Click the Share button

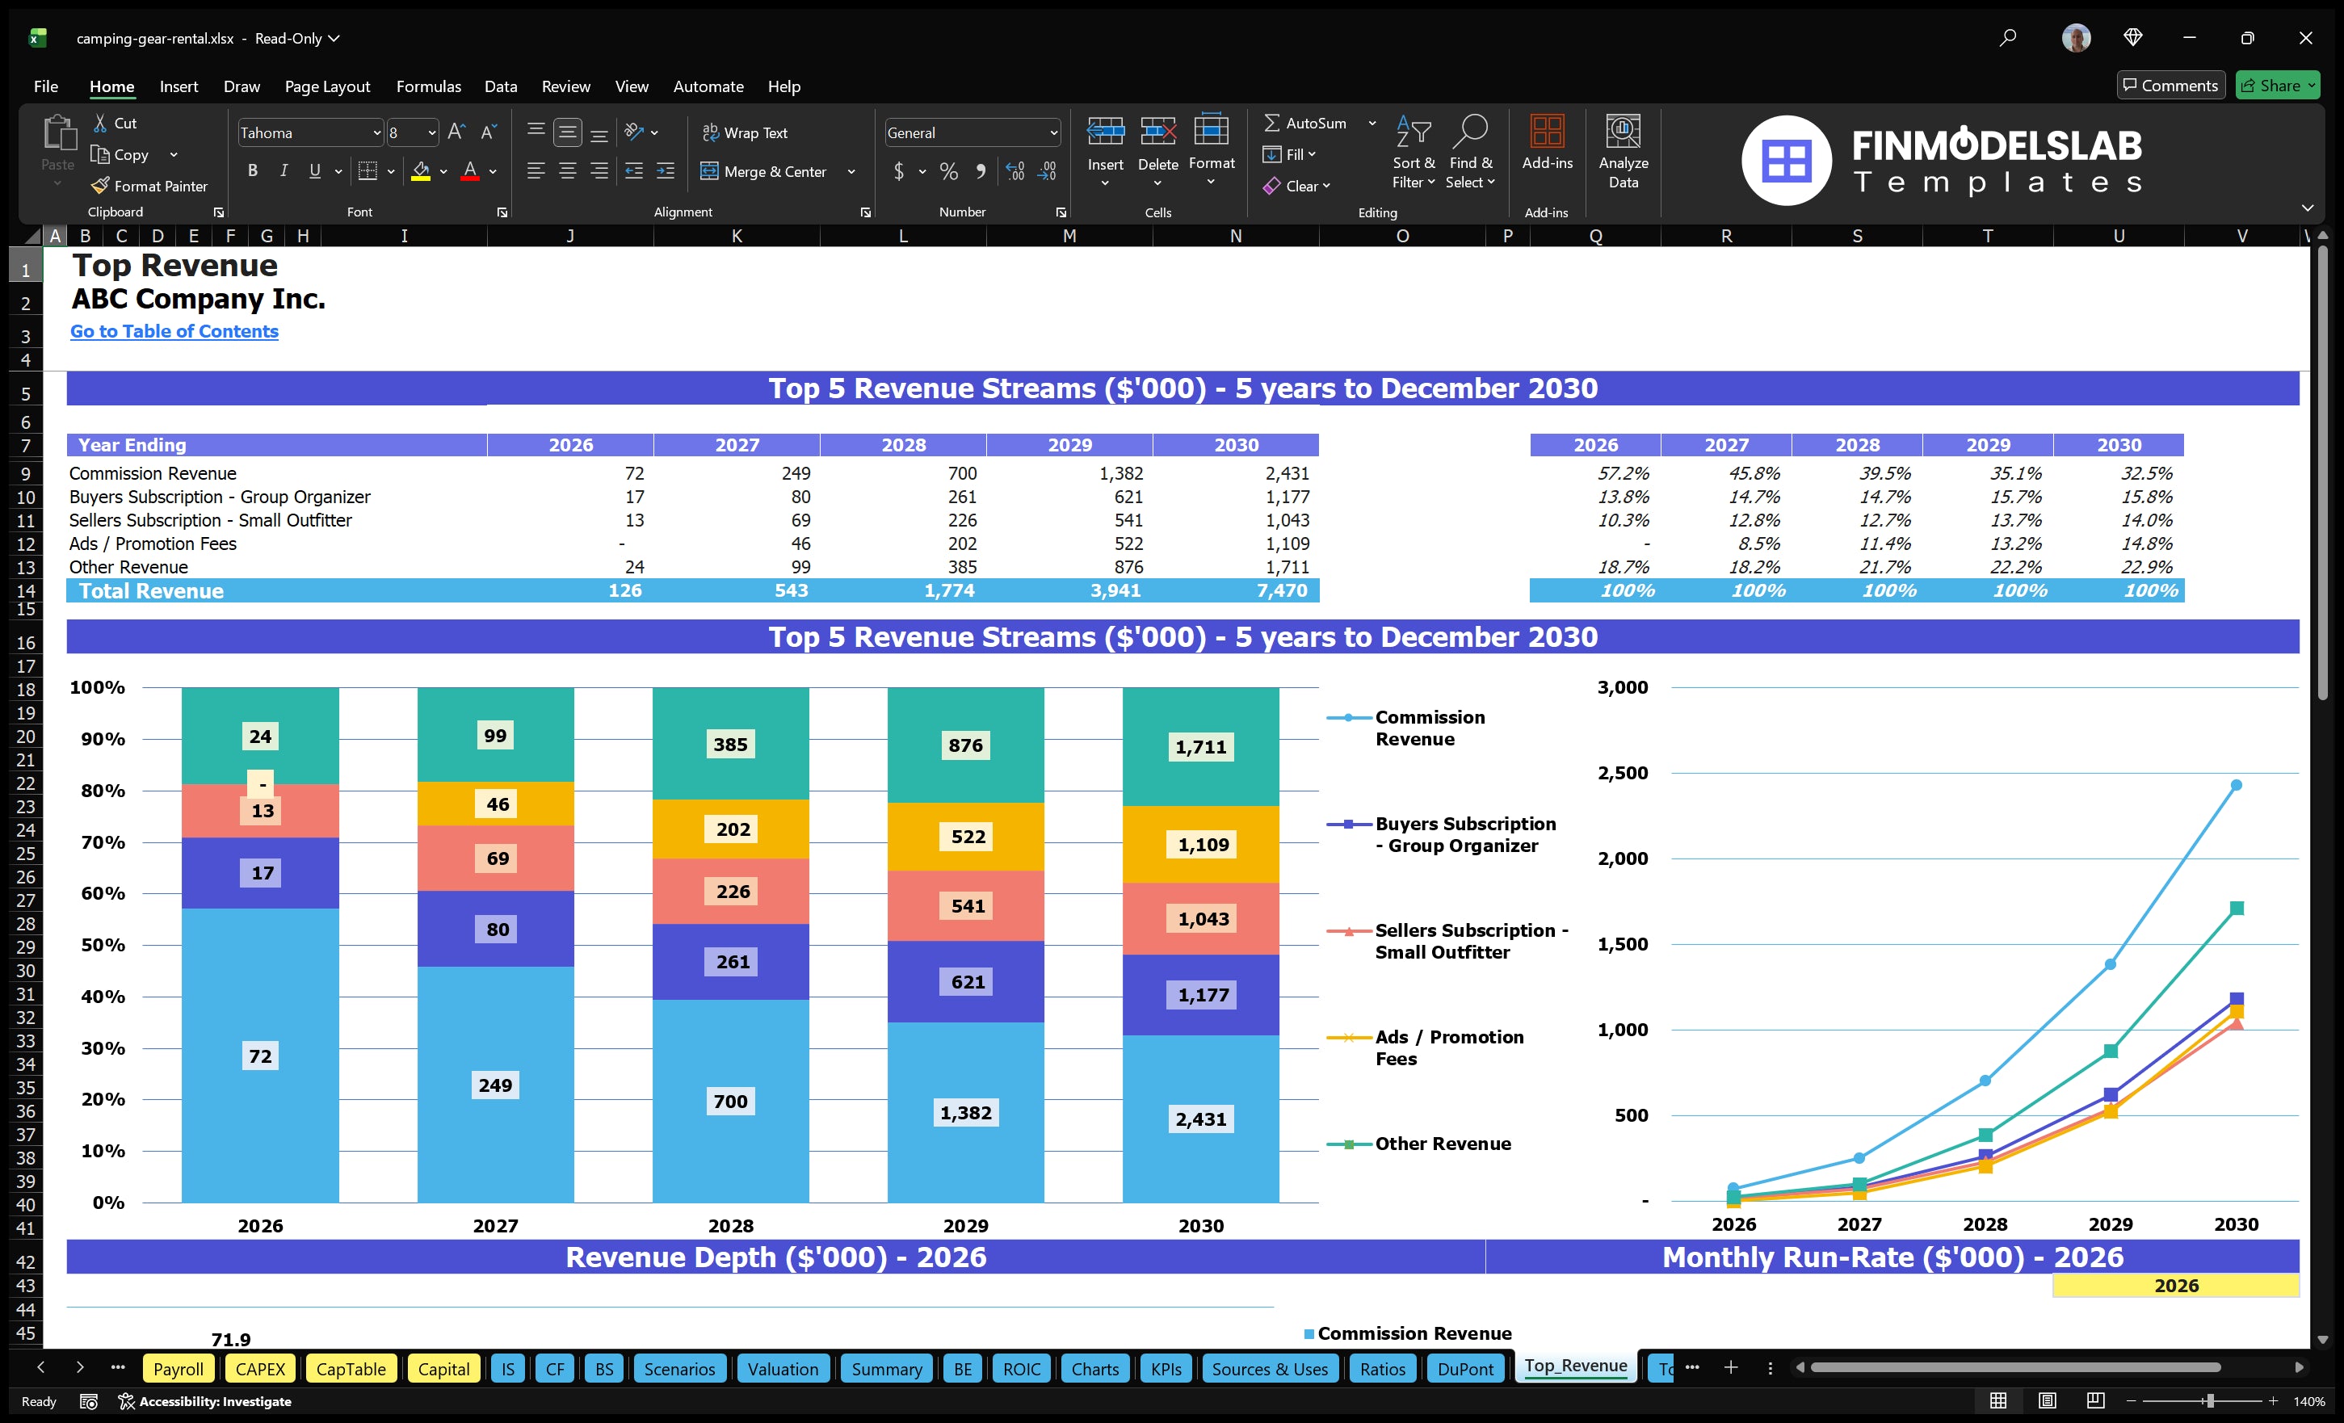coord(2276,85)
